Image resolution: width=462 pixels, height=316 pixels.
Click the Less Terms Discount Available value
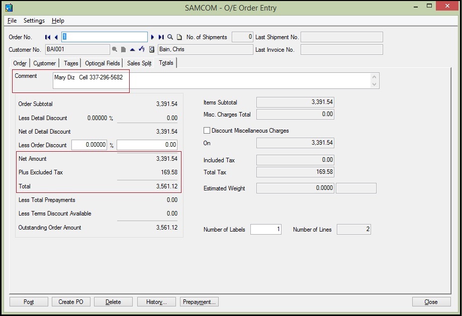172,214
